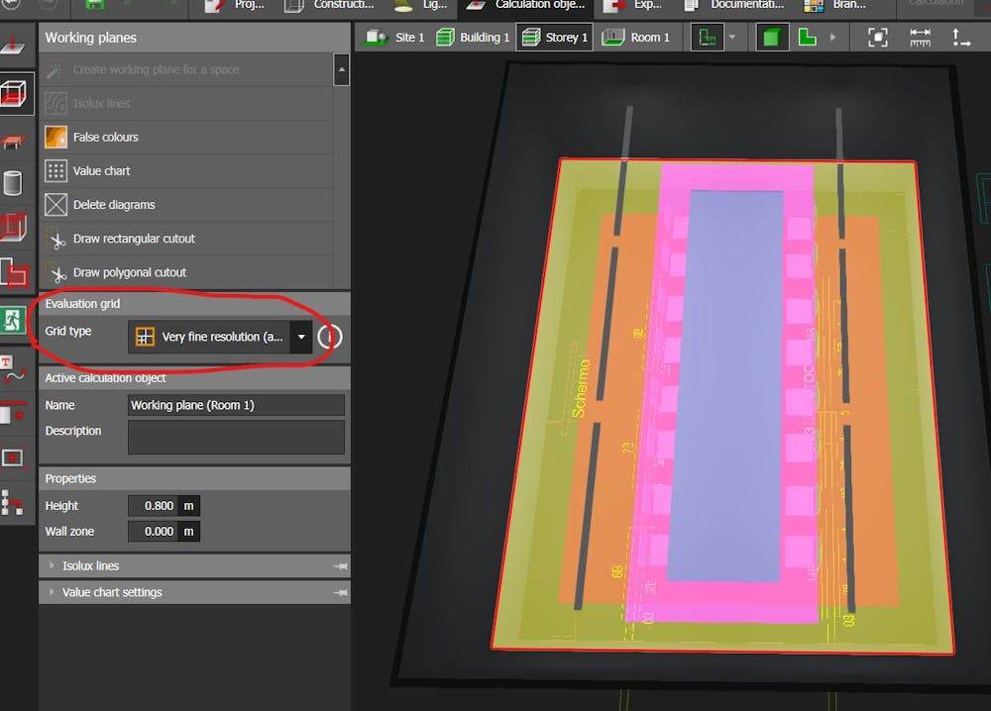This screenshot has height=711, width=991.
Task: Click the empty Description text box
Action: tap(237, 438)
